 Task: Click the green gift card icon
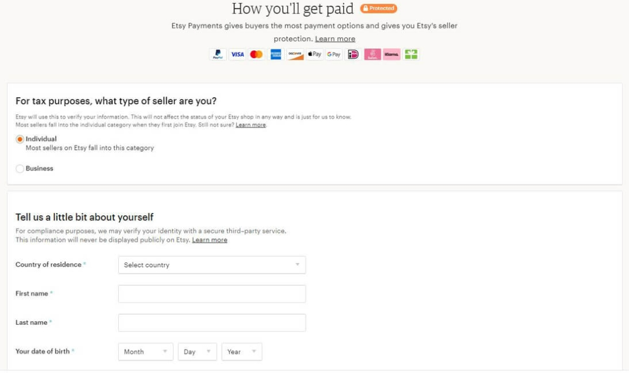[x=411, y=54]
